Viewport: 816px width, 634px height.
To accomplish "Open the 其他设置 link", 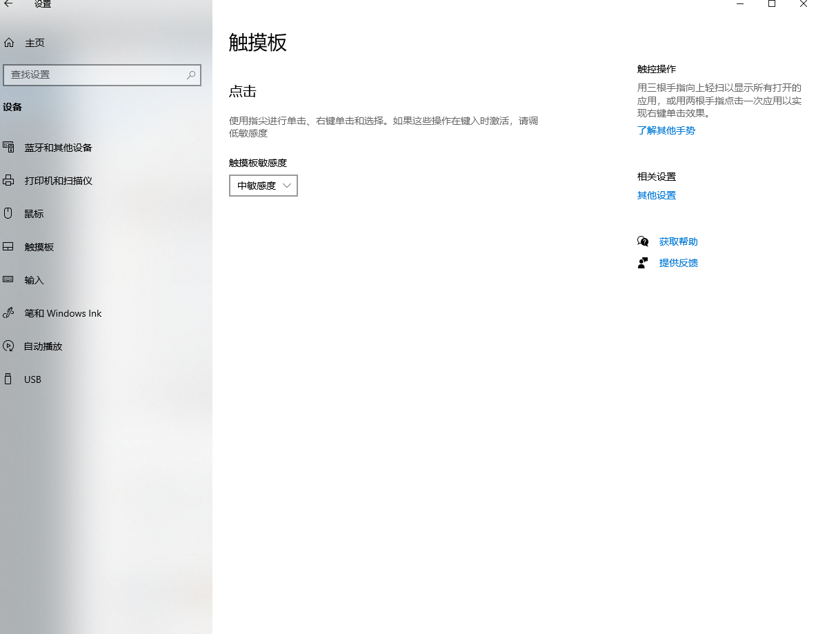I will tap(657, 196).
